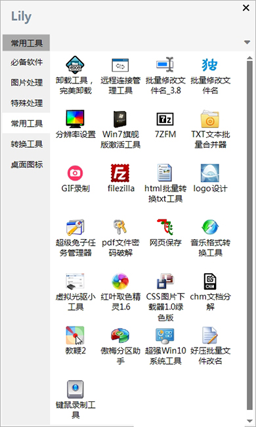This screenshot has height=427, width=256.
Task: Select the white 常用工具 sidebar tab
Action: (26, 124)
